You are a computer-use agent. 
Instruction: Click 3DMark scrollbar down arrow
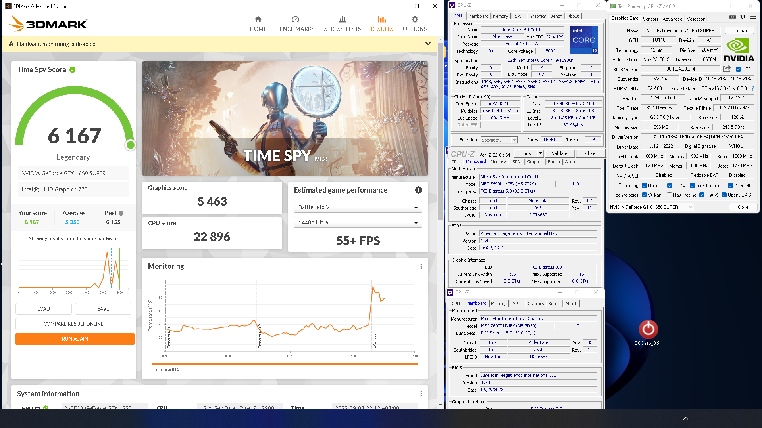[x=441, y=405]
